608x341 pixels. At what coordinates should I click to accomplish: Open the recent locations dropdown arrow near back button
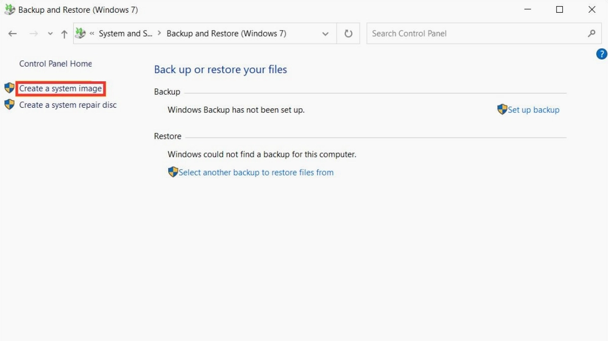click(x=50, y=33)
